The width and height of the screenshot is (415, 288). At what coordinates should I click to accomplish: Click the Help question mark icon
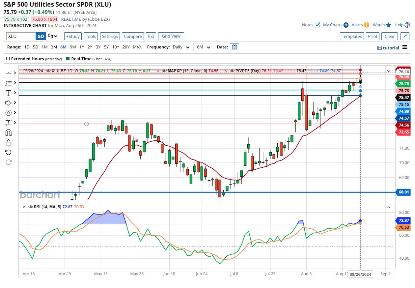[x=407, y=25]
